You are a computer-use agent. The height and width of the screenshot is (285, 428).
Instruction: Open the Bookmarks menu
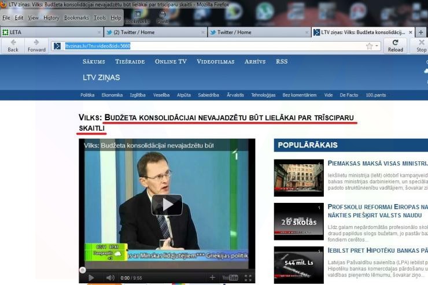[76, 18]
